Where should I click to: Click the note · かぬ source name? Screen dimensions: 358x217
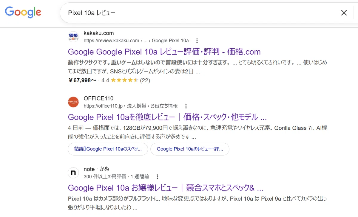[x=96, y=169]
